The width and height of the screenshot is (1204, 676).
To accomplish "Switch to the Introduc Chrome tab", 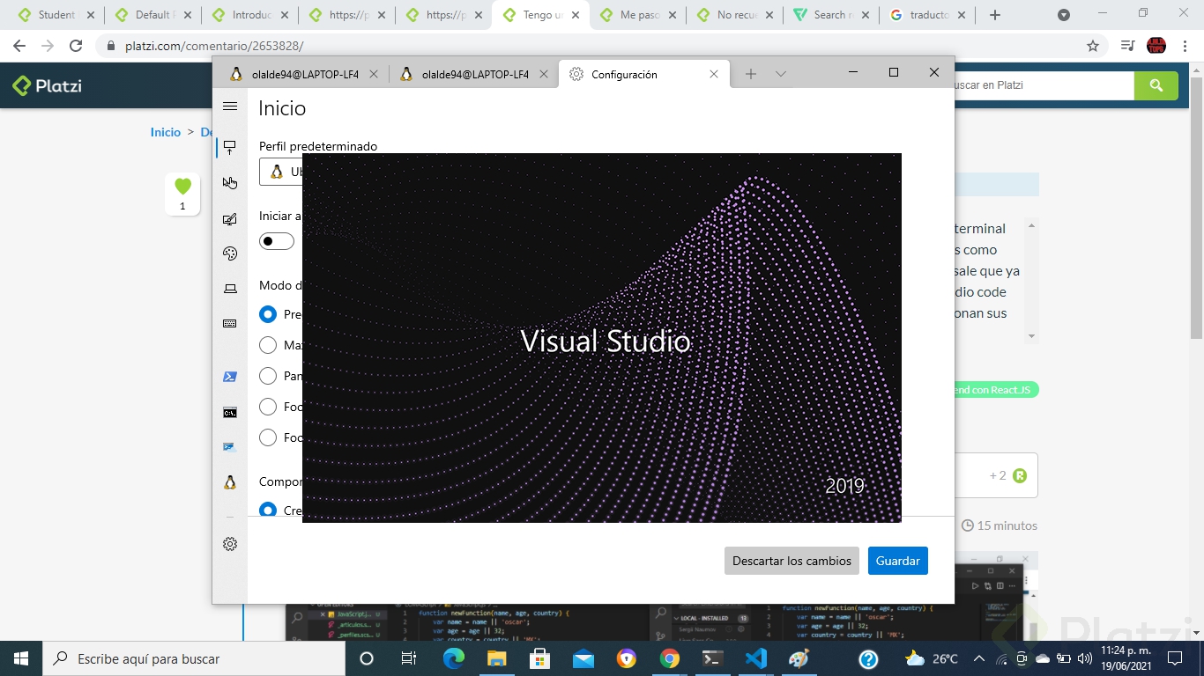I will pyautogui.click(x=249, y=15).
